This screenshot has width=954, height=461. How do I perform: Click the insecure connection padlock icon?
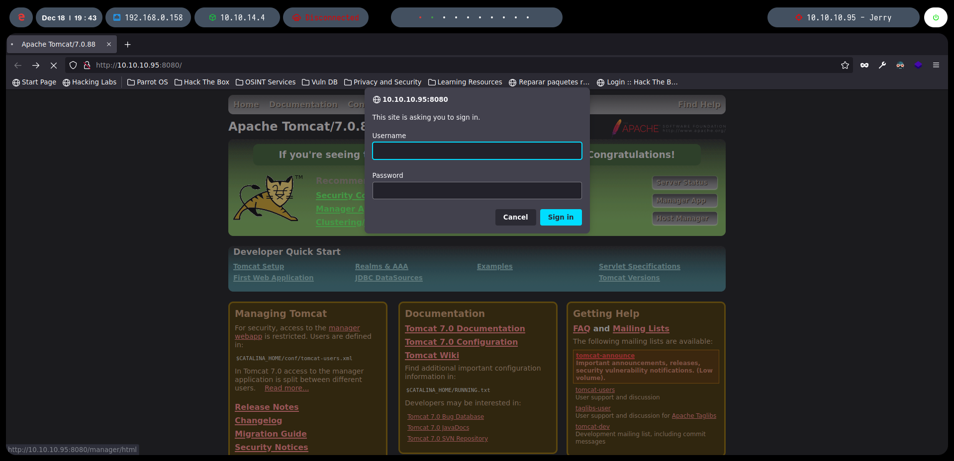point(87,65)
